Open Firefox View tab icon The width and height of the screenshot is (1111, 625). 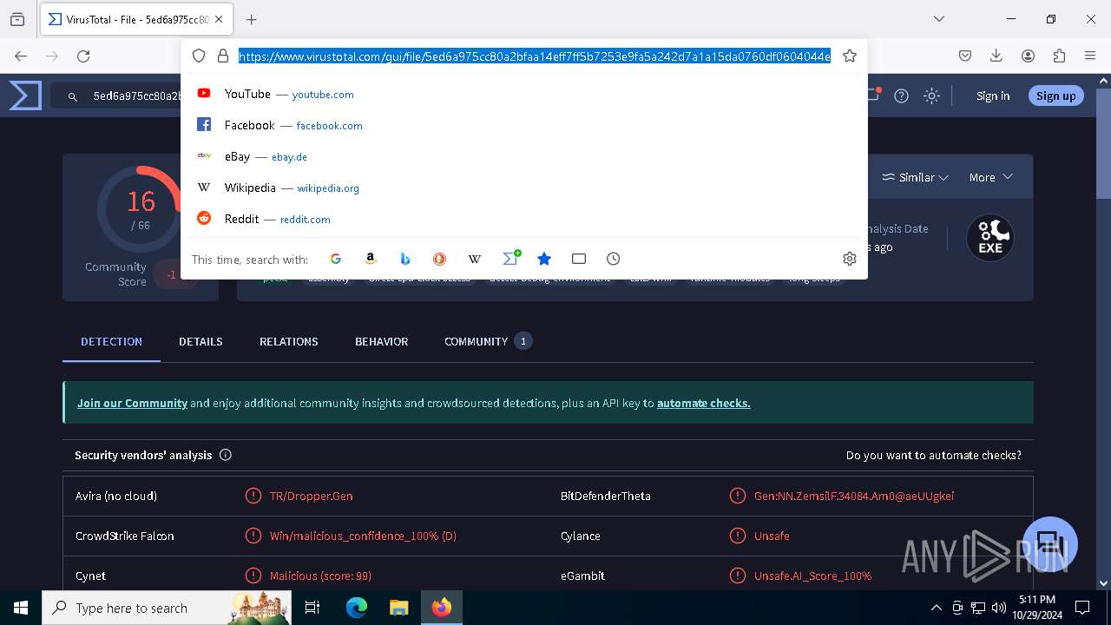tap(17, 19)
